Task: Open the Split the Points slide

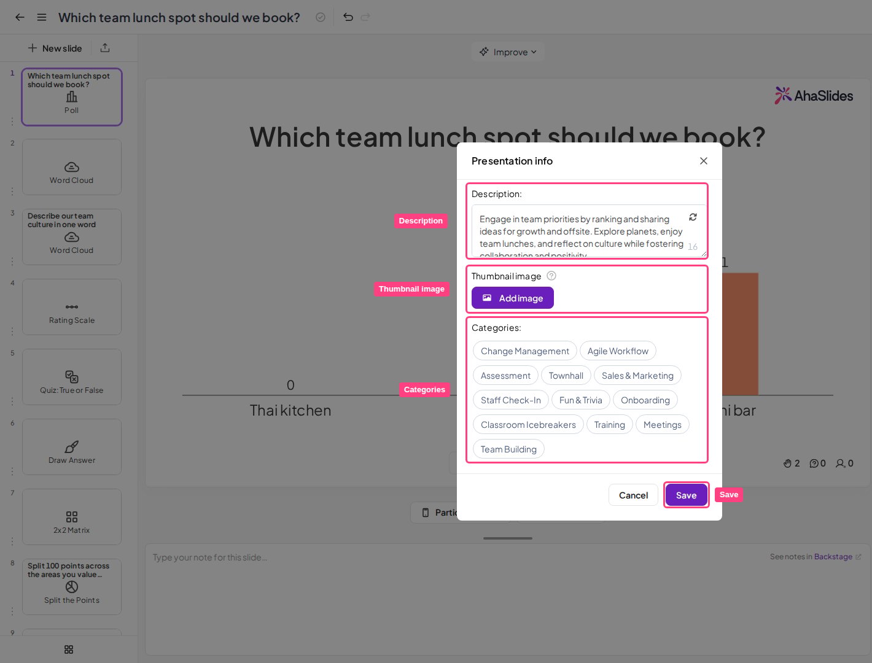Action: tap(72, 587)
